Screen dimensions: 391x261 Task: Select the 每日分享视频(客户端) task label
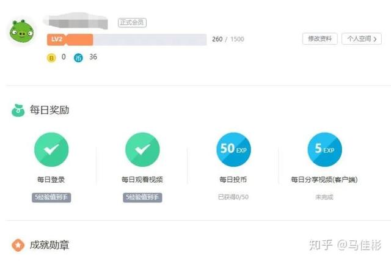[x=324, y=180]
